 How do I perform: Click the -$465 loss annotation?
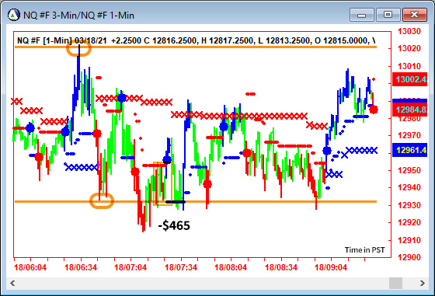click(174, 225)
